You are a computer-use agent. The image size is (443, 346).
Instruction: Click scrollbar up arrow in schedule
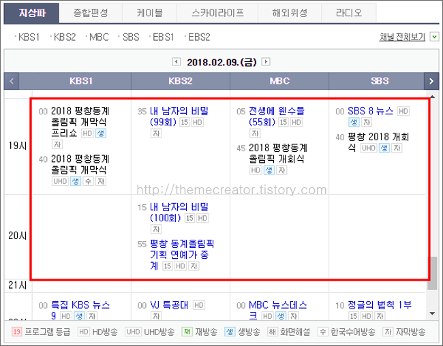tap(432, 97)
